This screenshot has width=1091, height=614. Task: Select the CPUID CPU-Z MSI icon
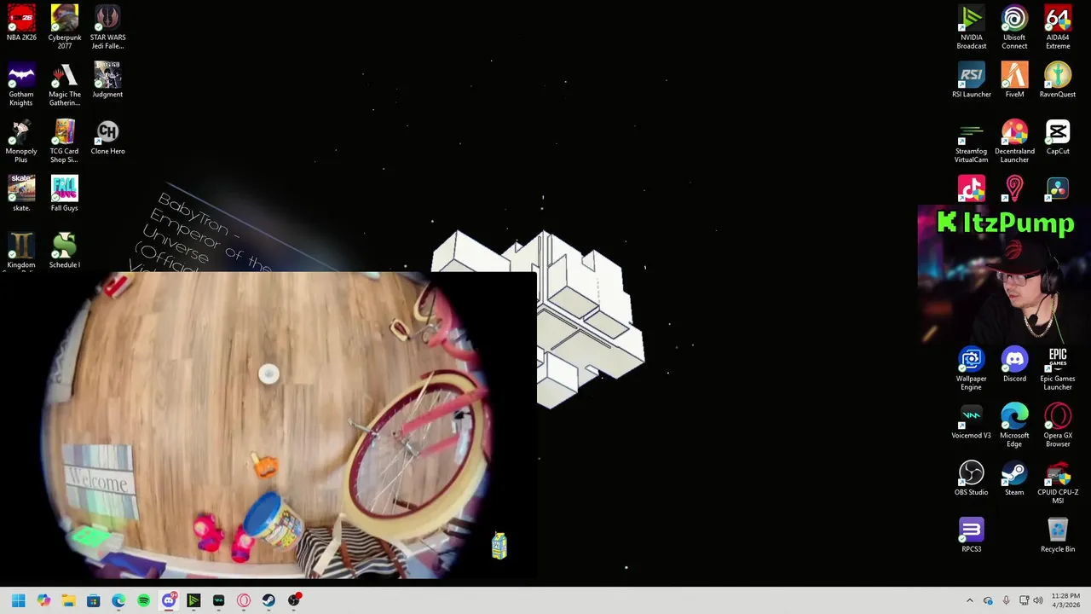pyautogui.click(x=1058, y=483)
